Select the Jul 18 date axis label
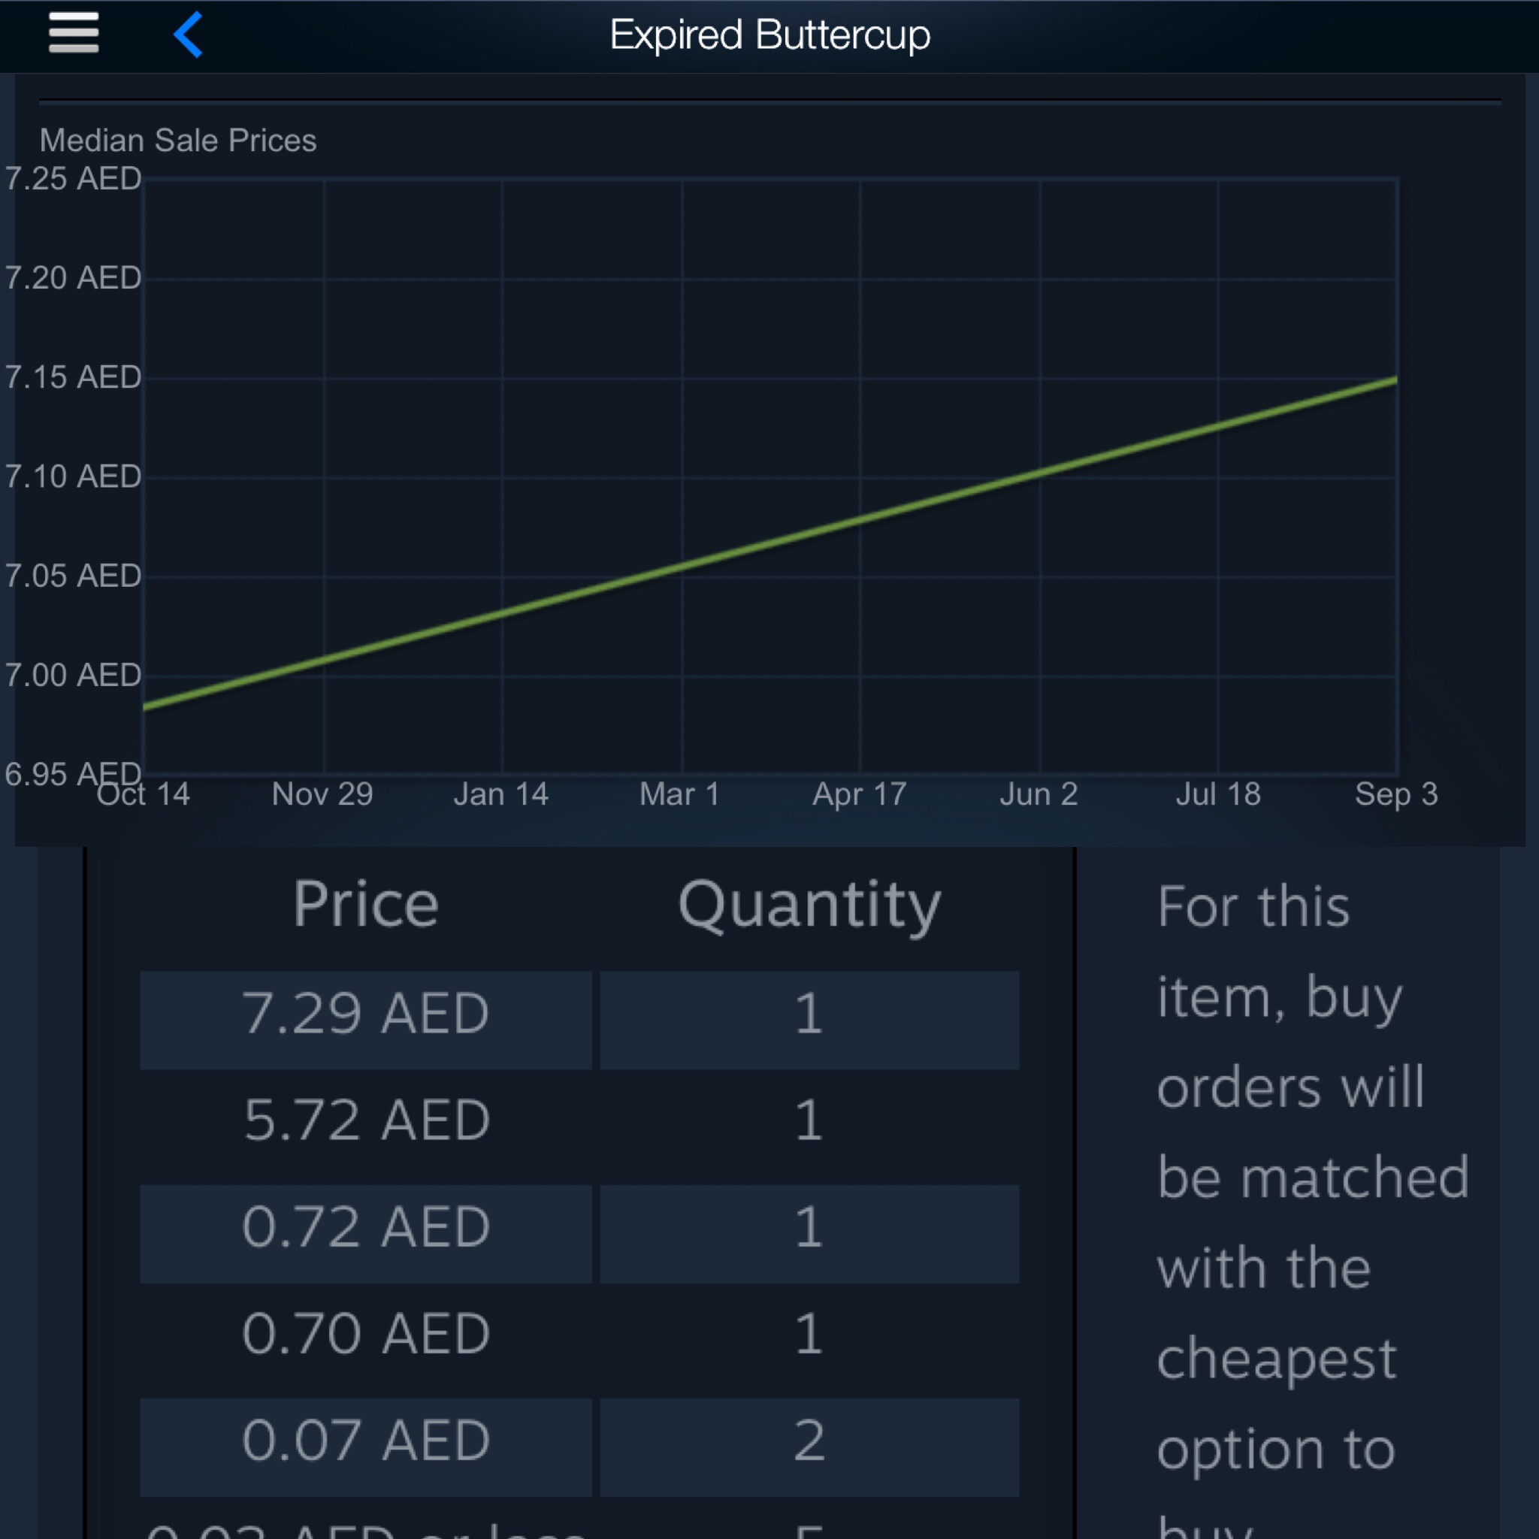 point(1218,794)
